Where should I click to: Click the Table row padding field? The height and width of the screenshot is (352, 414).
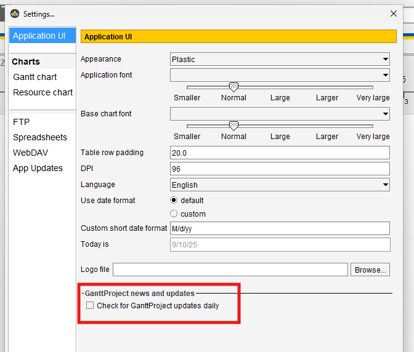pyautogui.click(x=280, y=153)
